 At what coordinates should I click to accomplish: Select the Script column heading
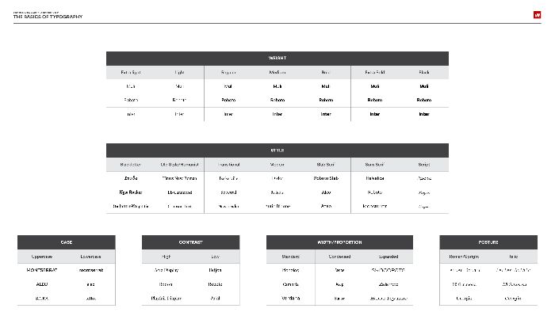423,165
